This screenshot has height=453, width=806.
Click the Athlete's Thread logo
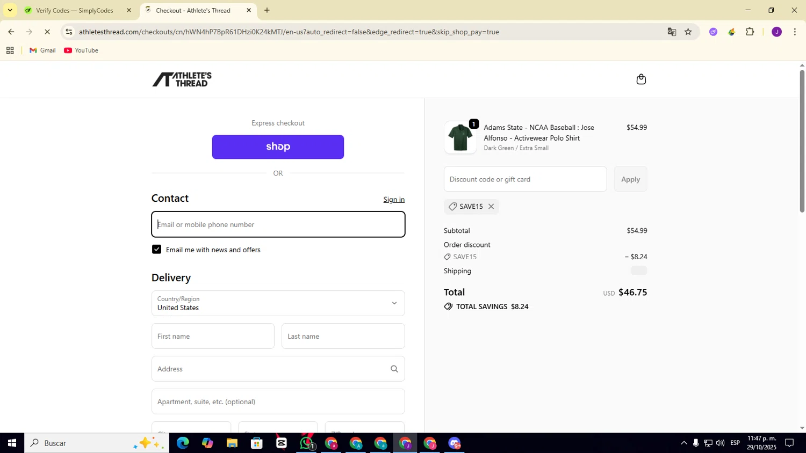pyautogui.click(x=182, y=79)
